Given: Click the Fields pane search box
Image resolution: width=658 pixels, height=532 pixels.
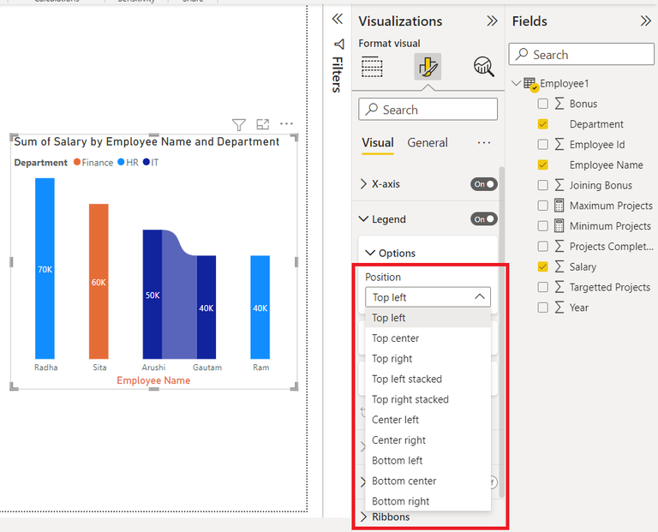Looking at the screenshot, I should pos(581,54).
